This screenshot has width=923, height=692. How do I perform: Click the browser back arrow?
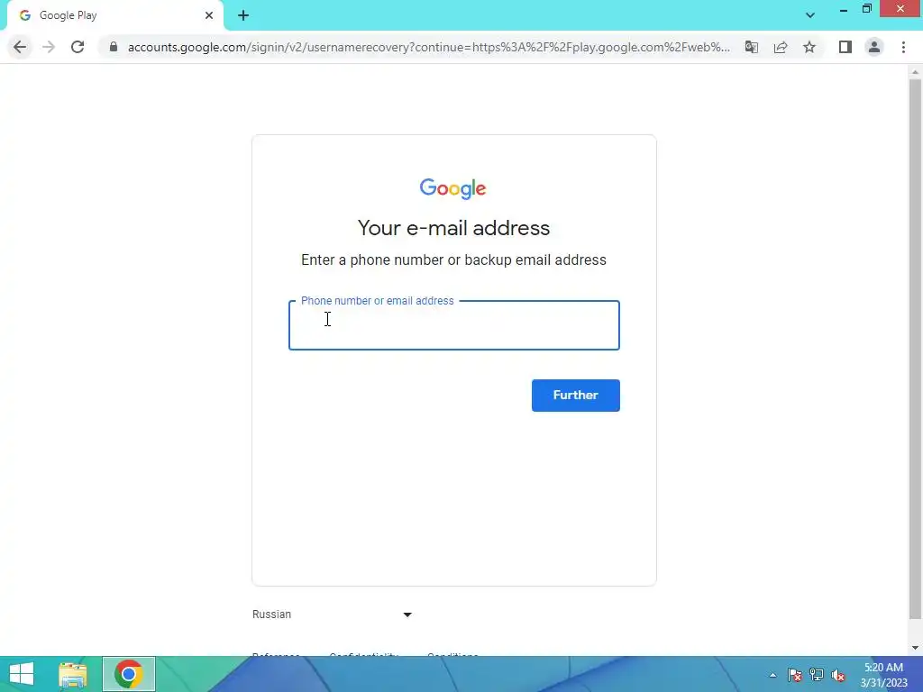(20, 47)
